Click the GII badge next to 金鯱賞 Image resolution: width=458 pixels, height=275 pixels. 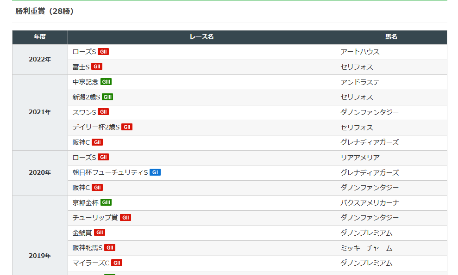coord(100,232)
